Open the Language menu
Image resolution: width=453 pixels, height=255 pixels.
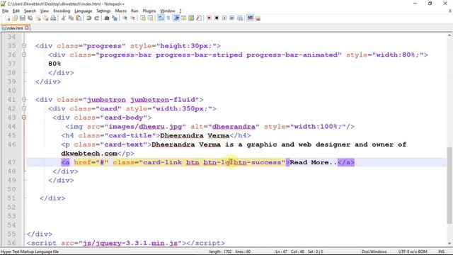(x=84, y=11)
